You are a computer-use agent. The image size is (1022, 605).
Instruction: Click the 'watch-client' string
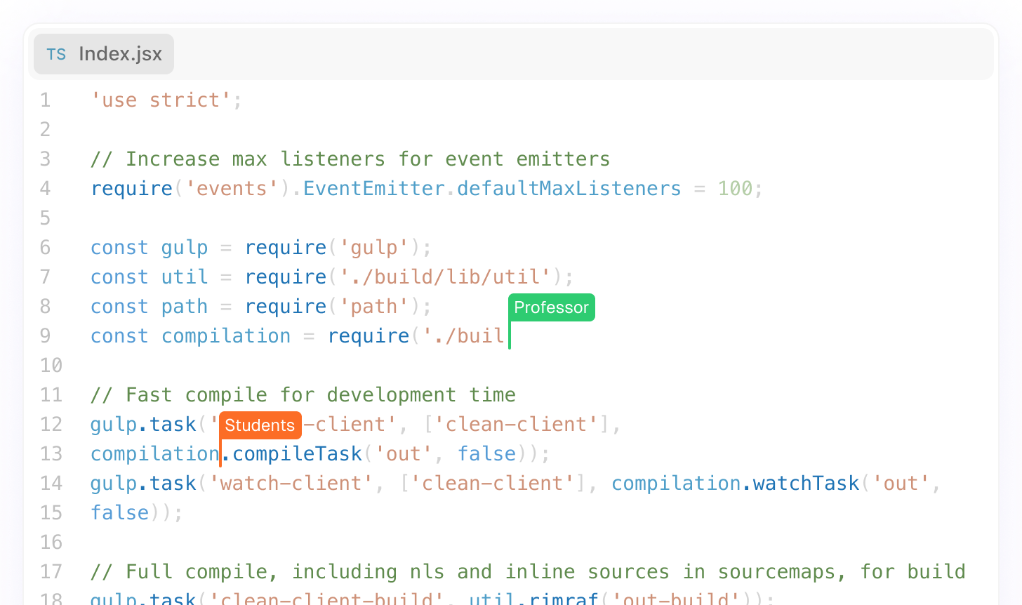(291, 484)
